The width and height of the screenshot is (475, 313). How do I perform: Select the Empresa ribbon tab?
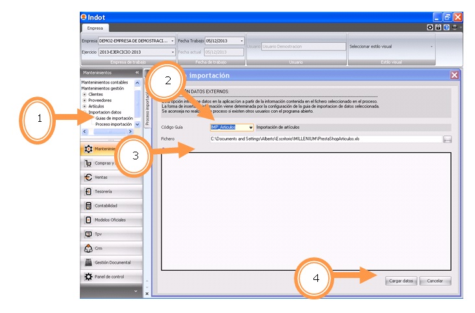[x=95, y=29]
